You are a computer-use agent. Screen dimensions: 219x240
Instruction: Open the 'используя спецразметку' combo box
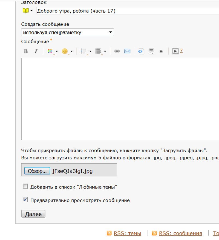(x=67, y=32)
